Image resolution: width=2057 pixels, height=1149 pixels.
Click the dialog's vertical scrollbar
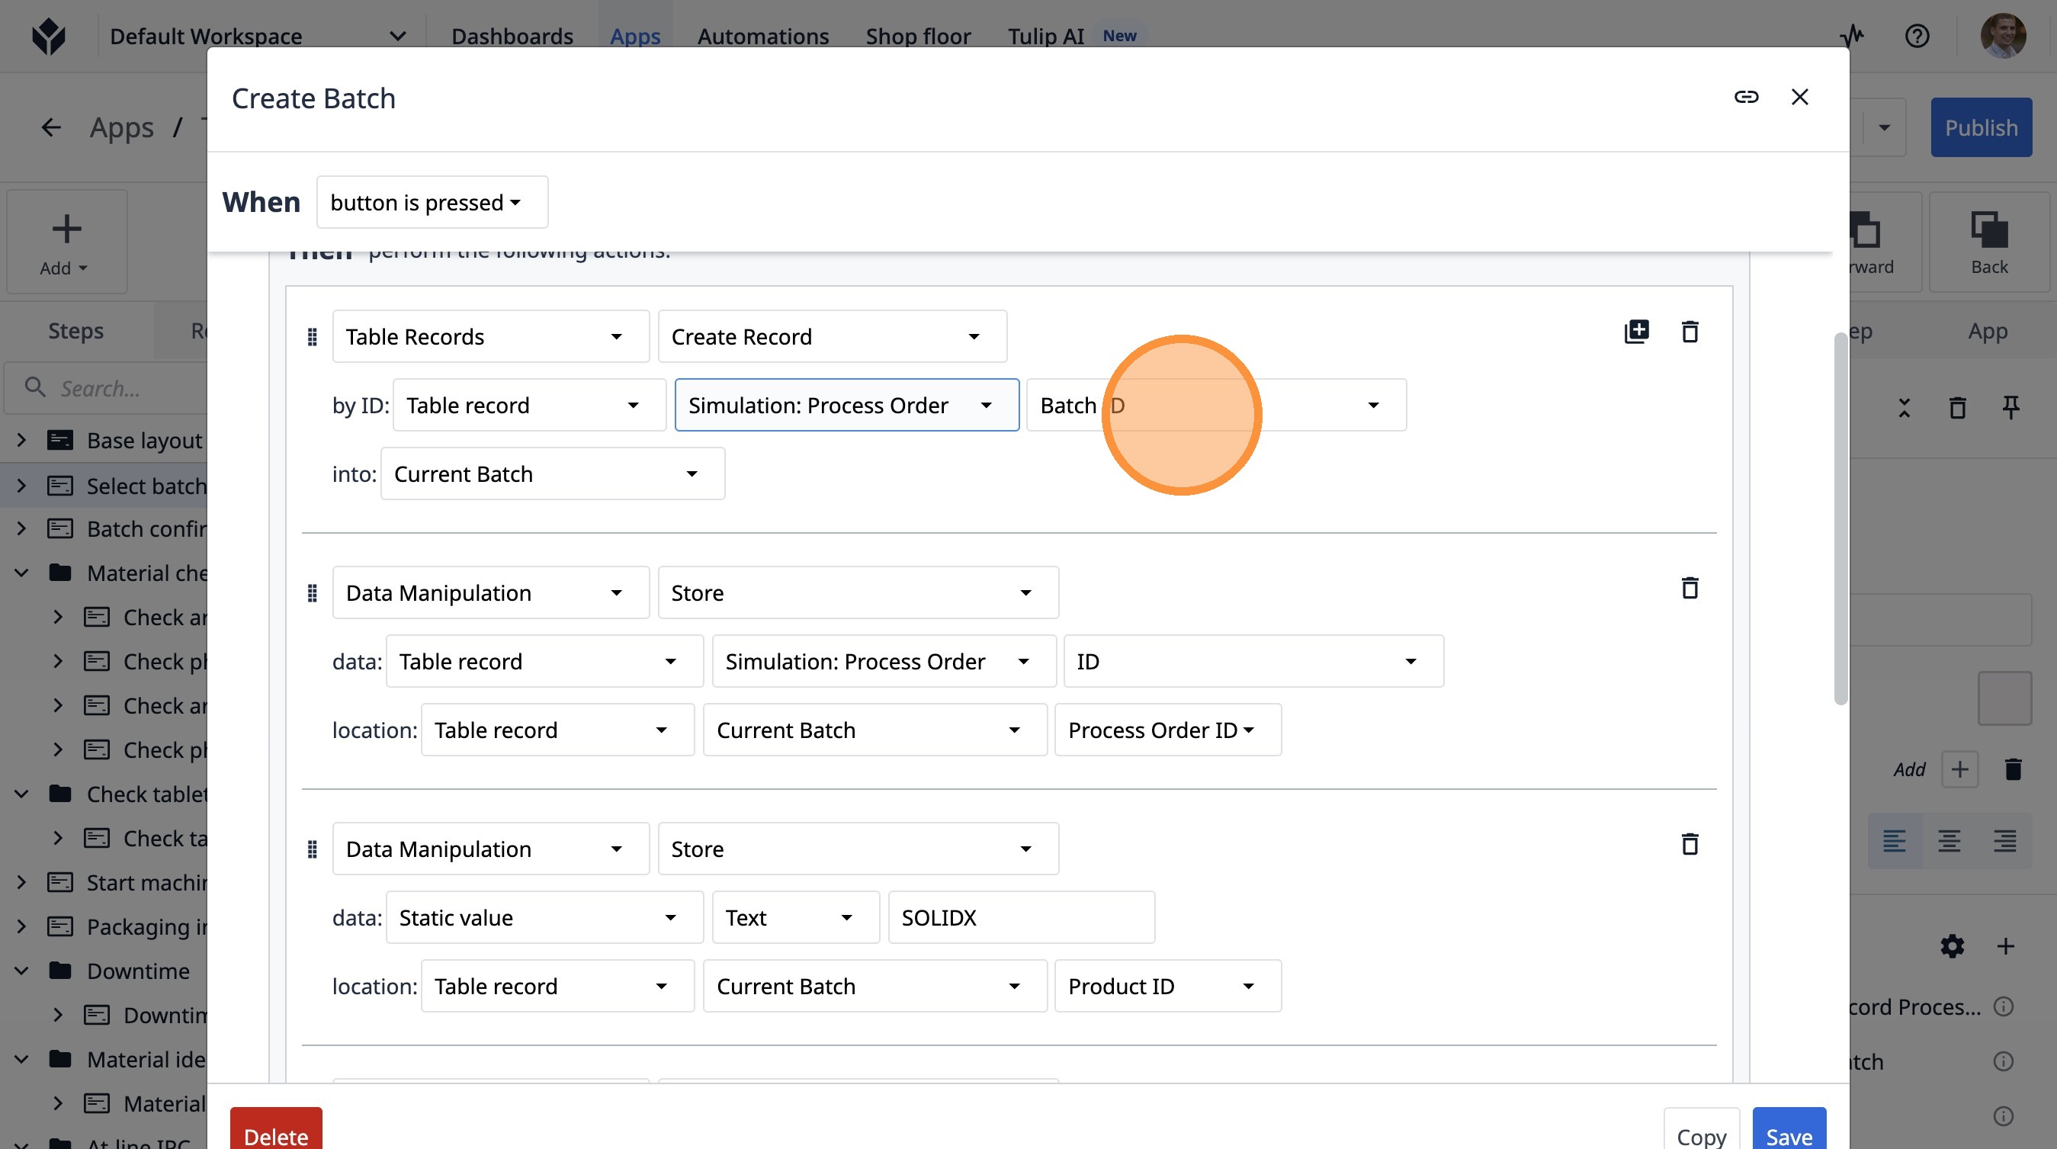[x=1840, y=519]
